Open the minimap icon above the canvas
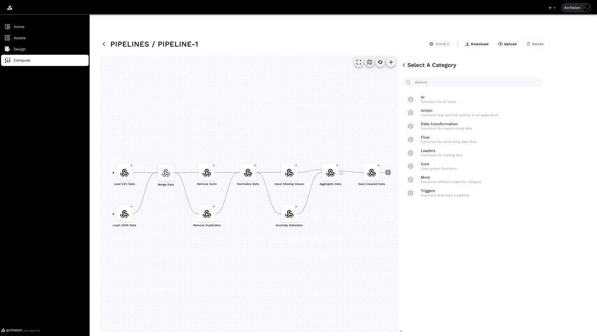The height and width of the screenshot is (336, 597). point(369,62)
